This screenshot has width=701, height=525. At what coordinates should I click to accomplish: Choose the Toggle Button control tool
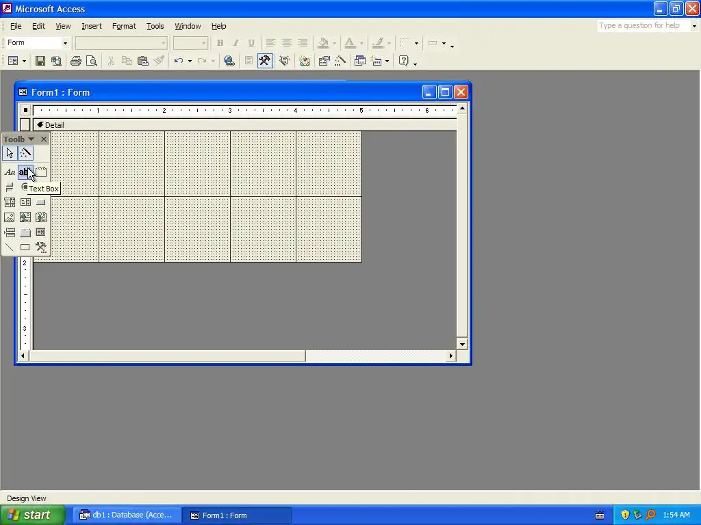point(10,187)
